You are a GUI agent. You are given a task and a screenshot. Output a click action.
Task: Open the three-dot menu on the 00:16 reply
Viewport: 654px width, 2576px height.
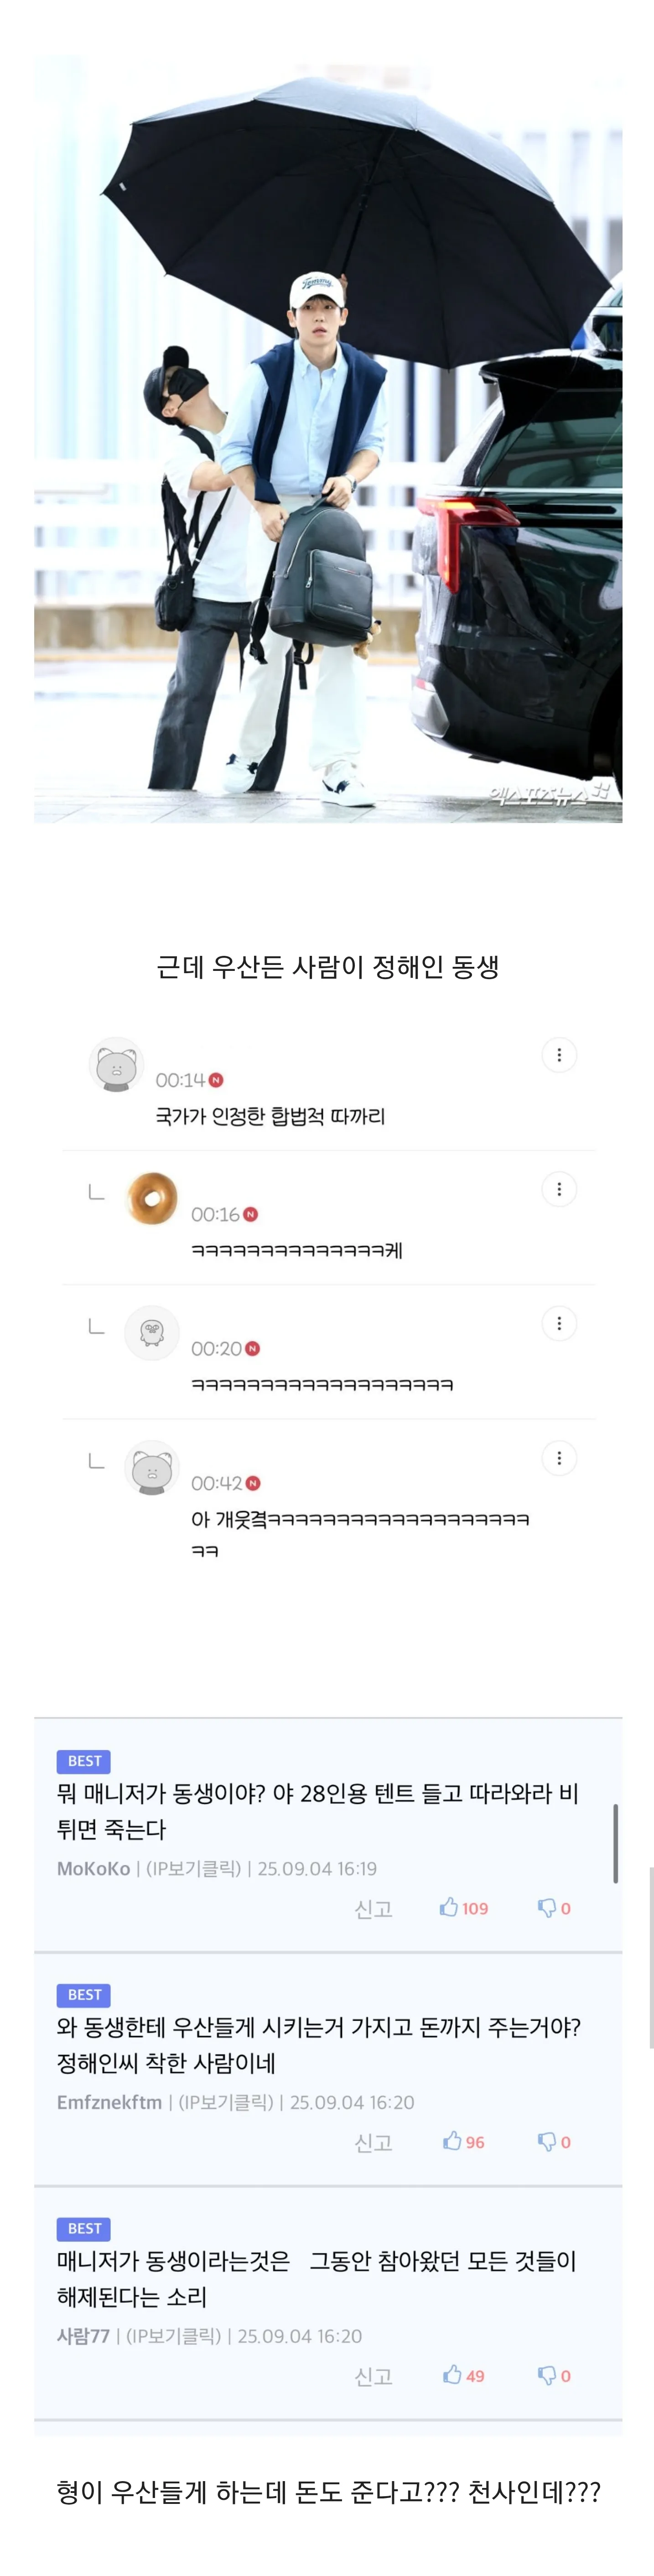point(559,1189)
